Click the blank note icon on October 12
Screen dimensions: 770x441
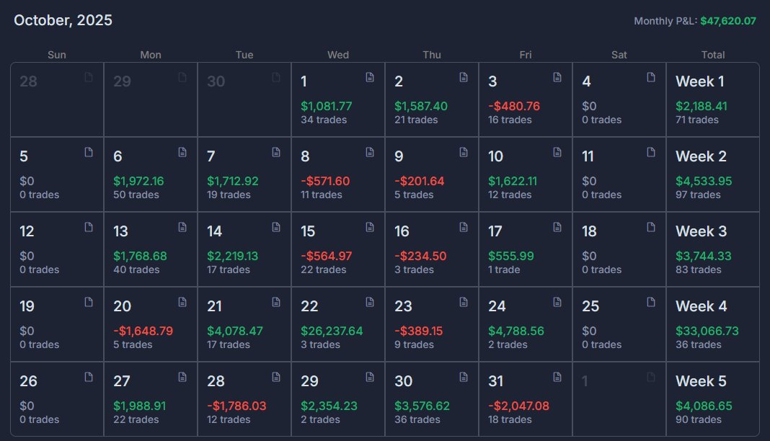click(89, 227)
